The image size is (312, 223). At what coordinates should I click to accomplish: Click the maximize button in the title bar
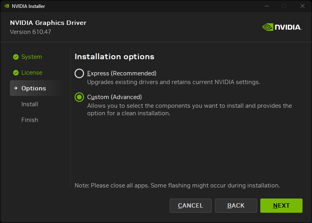coord(284,6)
